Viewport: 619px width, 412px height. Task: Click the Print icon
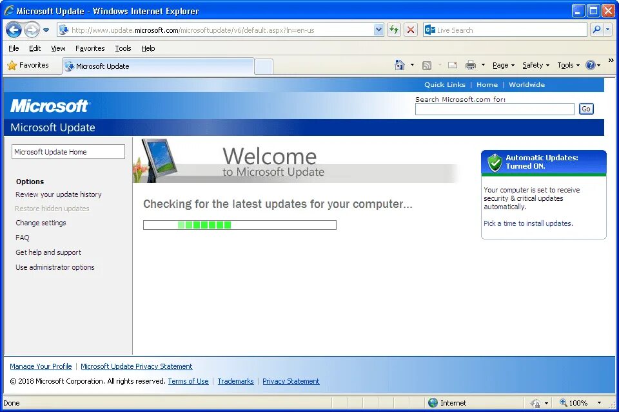[x=473, y=65]
